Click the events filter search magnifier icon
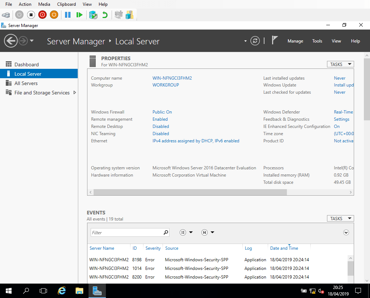 point(166,232)
